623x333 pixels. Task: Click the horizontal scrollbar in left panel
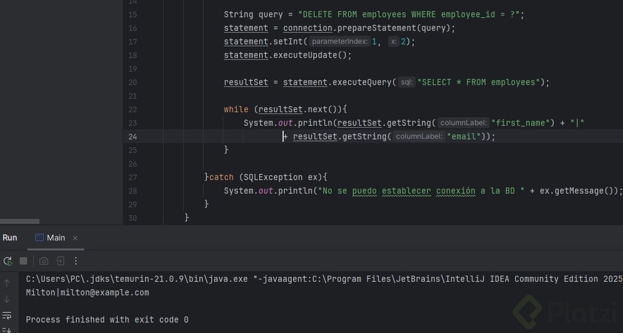click(x=20, y=221)
